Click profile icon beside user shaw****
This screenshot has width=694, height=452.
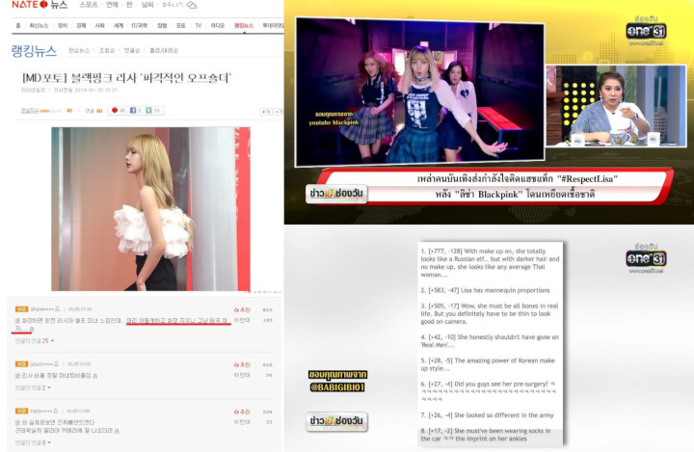pyautogui.click(x=57, y=309)
